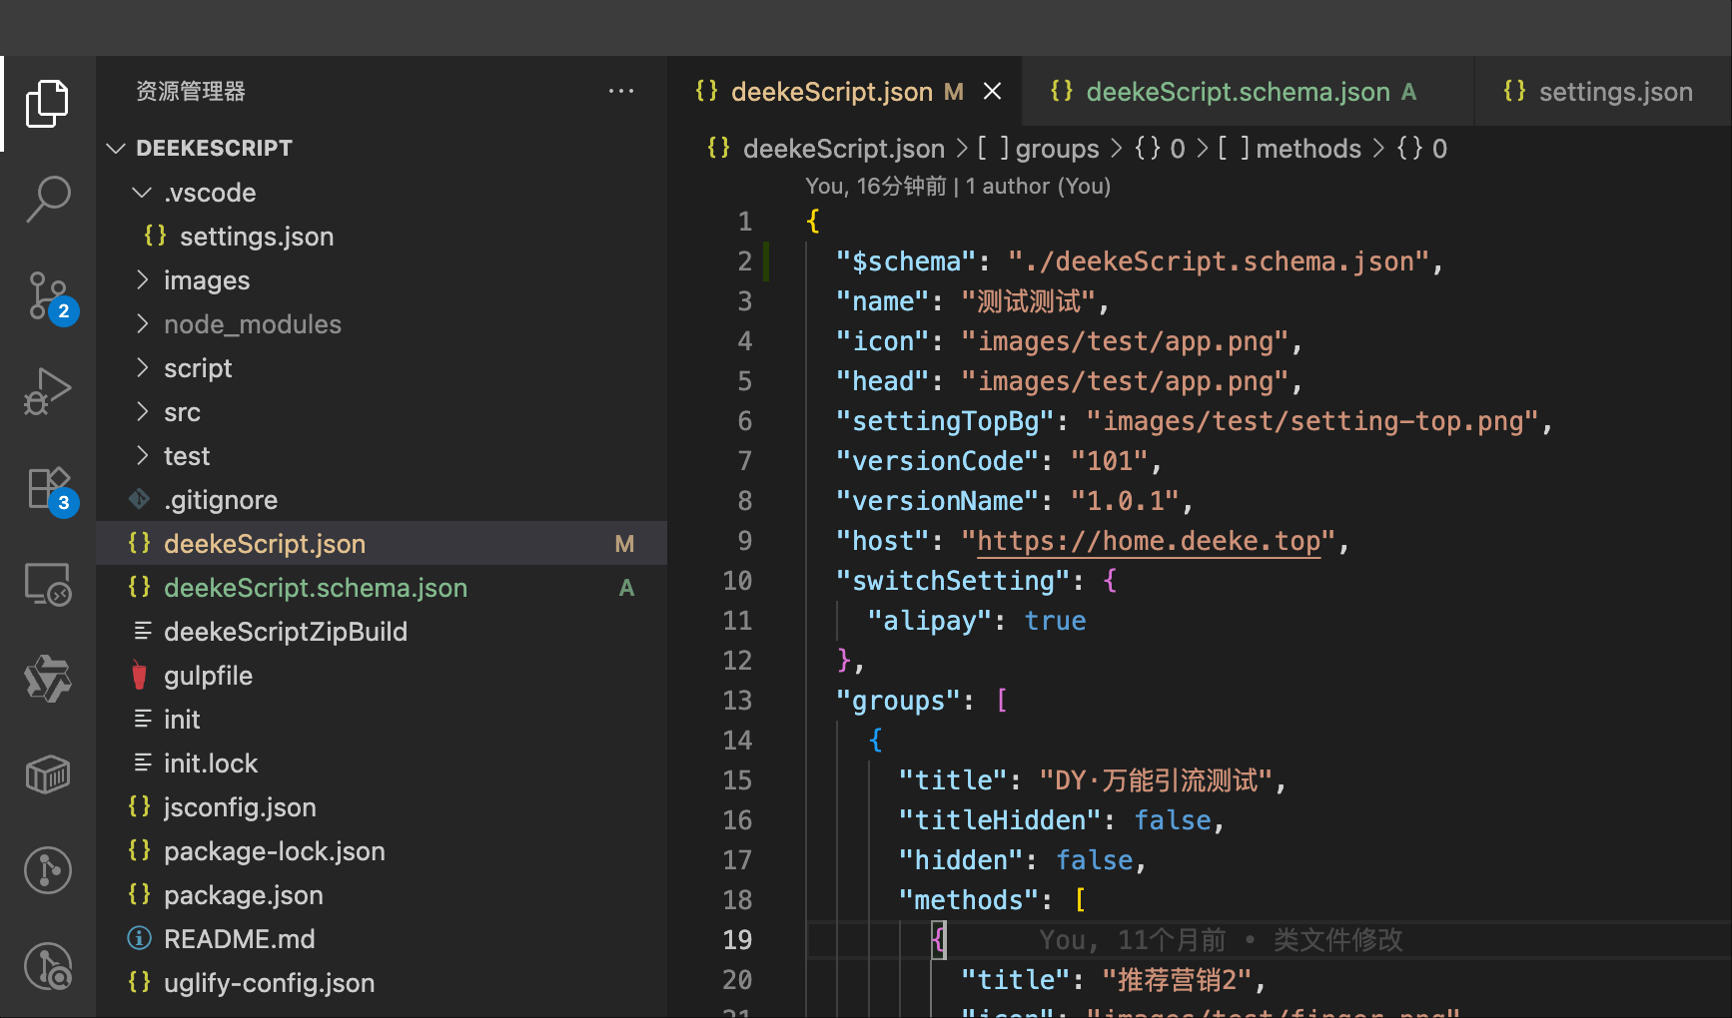Open the Search view icon

point(47,200)
